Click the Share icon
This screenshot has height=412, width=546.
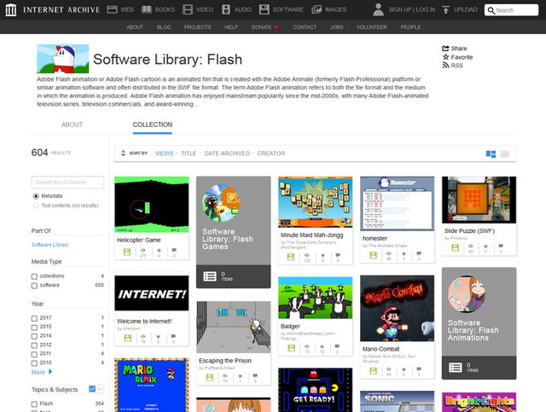coord(445,49)
